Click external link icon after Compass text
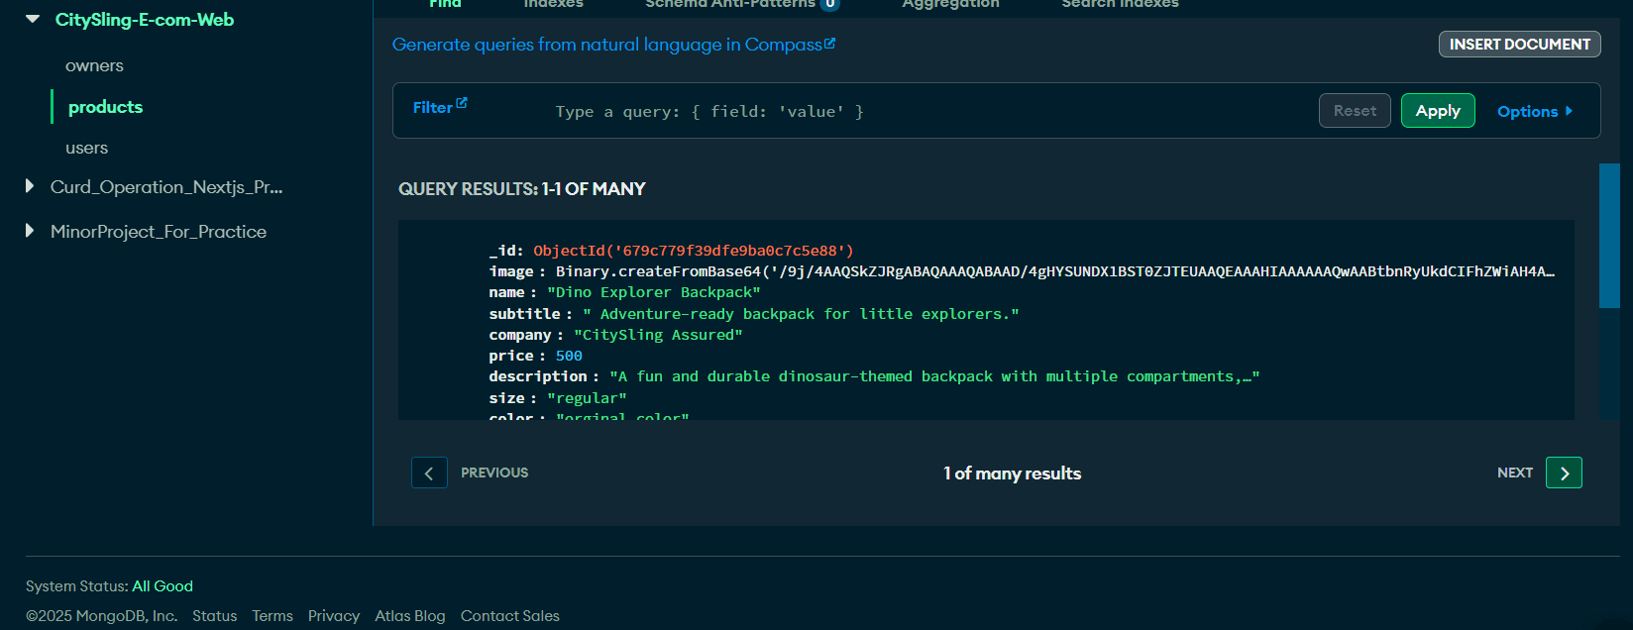The image size is (1633, 630). [x=830, y=44]
